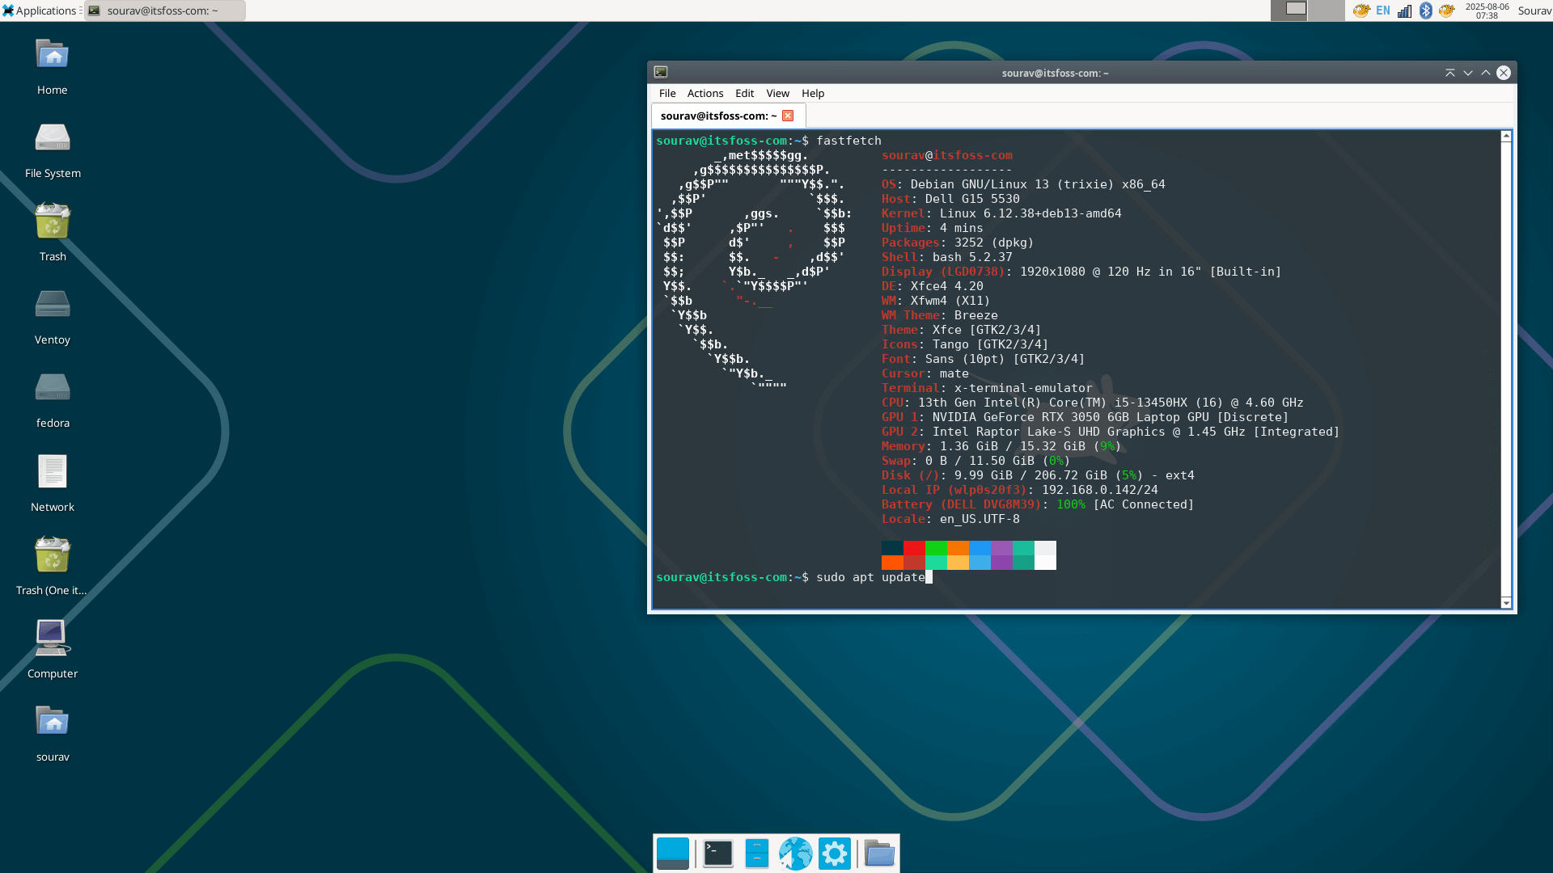Toggle the EN keyboard layout indicator
1553x873 pixels.
1383,11
